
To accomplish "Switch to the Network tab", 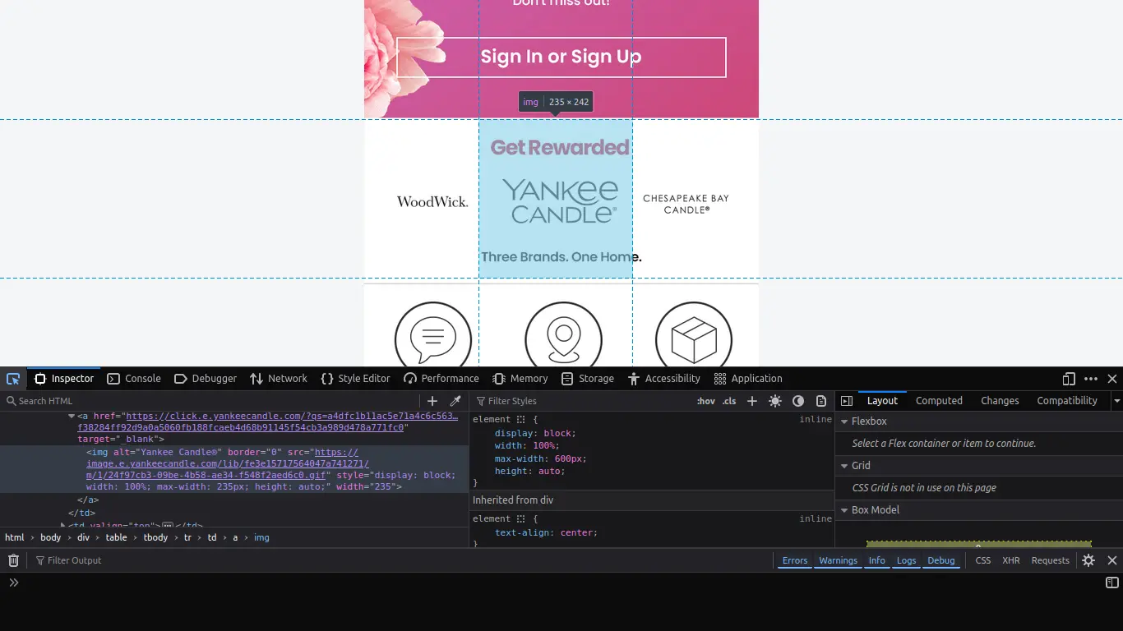I will coord(279,379).
